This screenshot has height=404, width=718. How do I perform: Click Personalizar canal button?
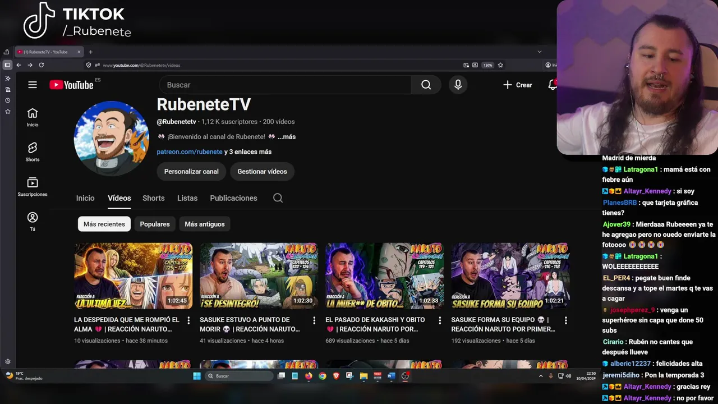[x=191, y=172]
